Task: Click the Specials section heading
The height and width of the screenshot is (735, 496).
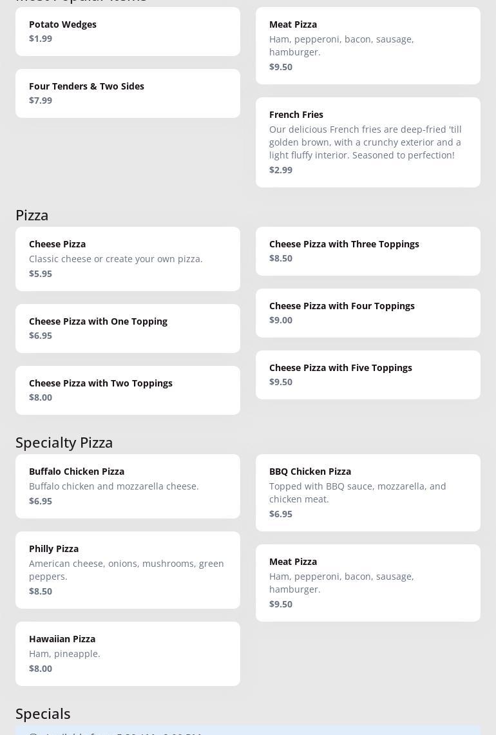Action: (43, 714)
